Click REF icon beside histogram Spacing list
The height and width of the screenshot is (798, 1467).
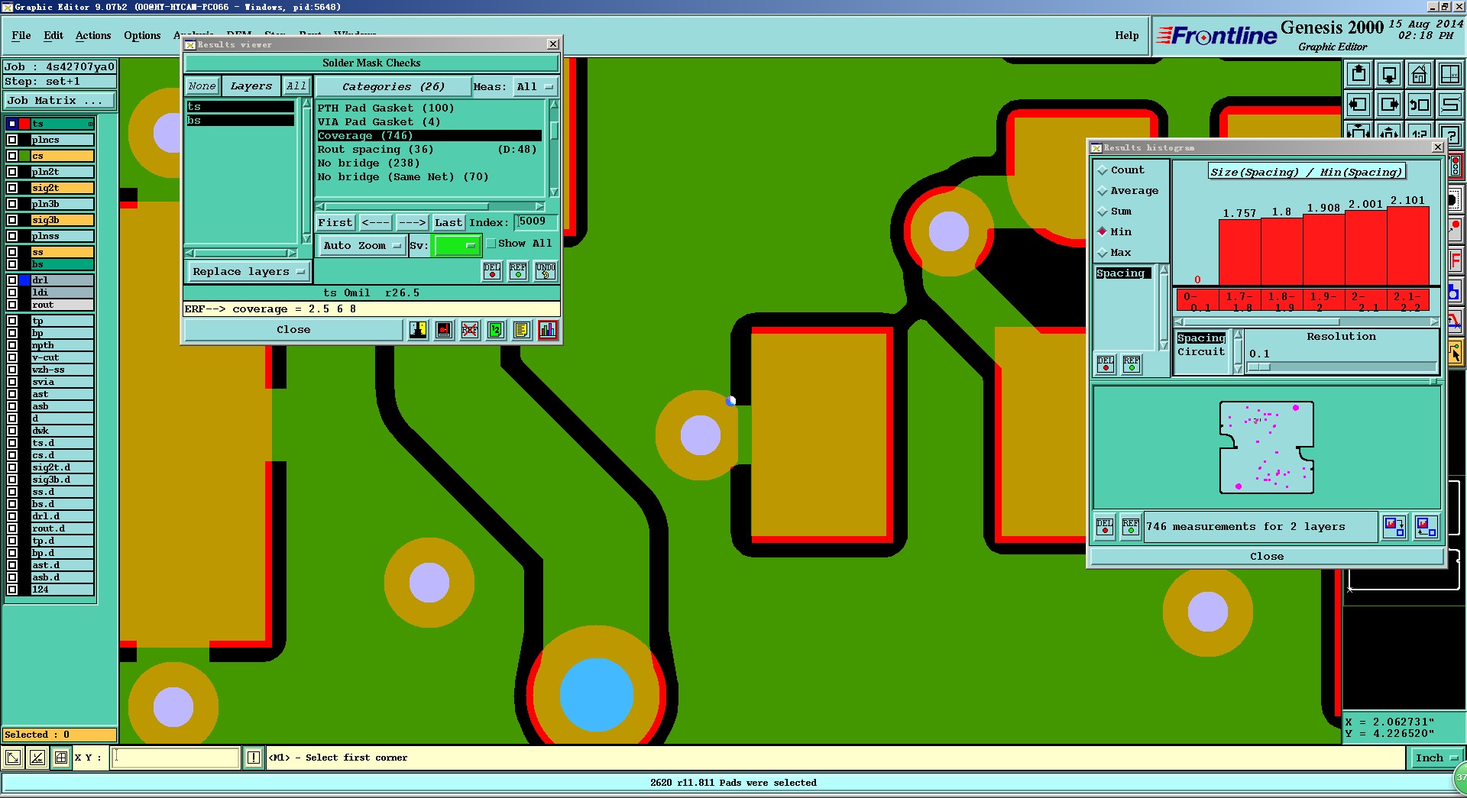1132,364
